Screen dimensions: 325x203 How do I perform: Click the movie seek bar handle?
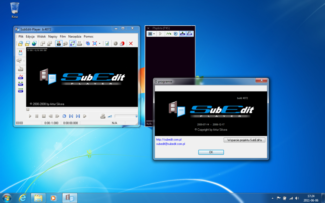[x=28, y=109]
